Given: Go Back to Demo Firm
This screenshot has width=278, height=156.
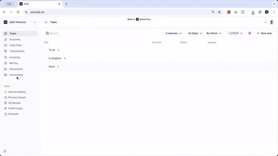Looking at the screenshot, I should point(139,19).
